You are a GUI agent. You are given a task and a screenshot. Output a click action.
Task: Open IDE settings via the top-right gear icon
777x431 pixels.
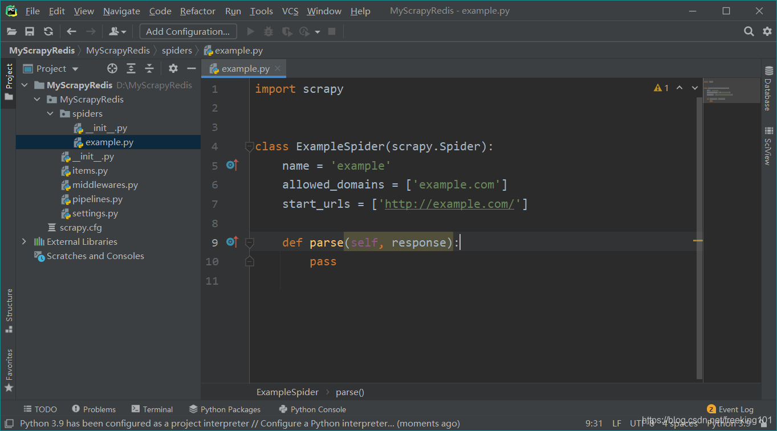767,32
